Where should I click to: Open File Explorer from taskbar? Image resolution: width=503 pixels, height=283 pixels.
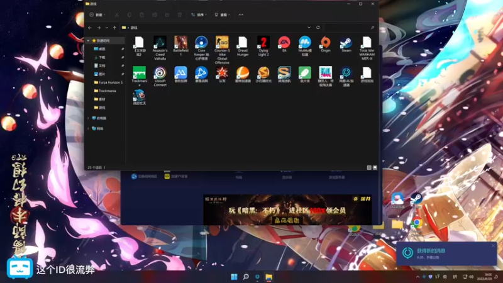point(269,277)
